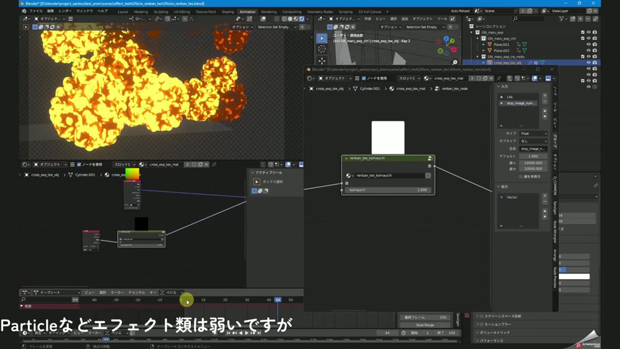Toggle exclude checkbox for GN_maru_exp collection
Screen dimensions: 620x349
point(582,32)
